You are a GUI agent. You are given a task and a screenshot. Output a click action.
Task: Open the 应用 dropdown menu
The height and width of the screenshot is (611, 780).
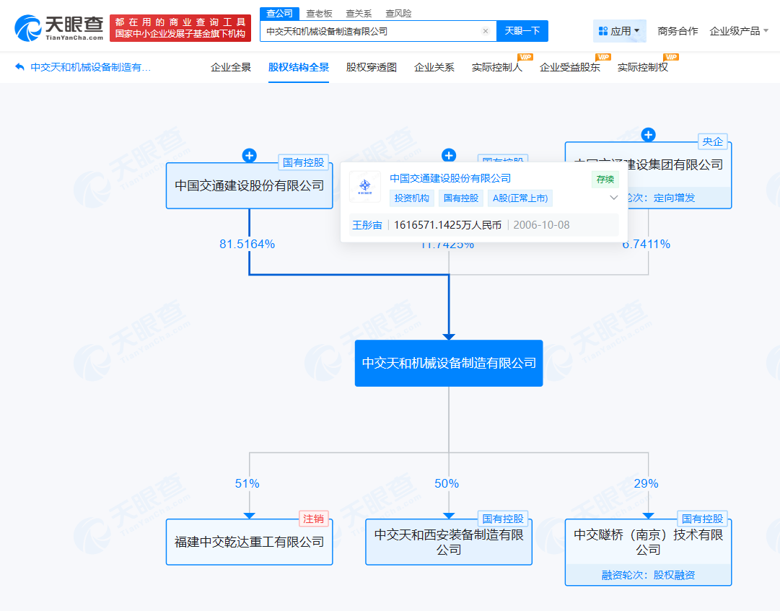(619, 31)
